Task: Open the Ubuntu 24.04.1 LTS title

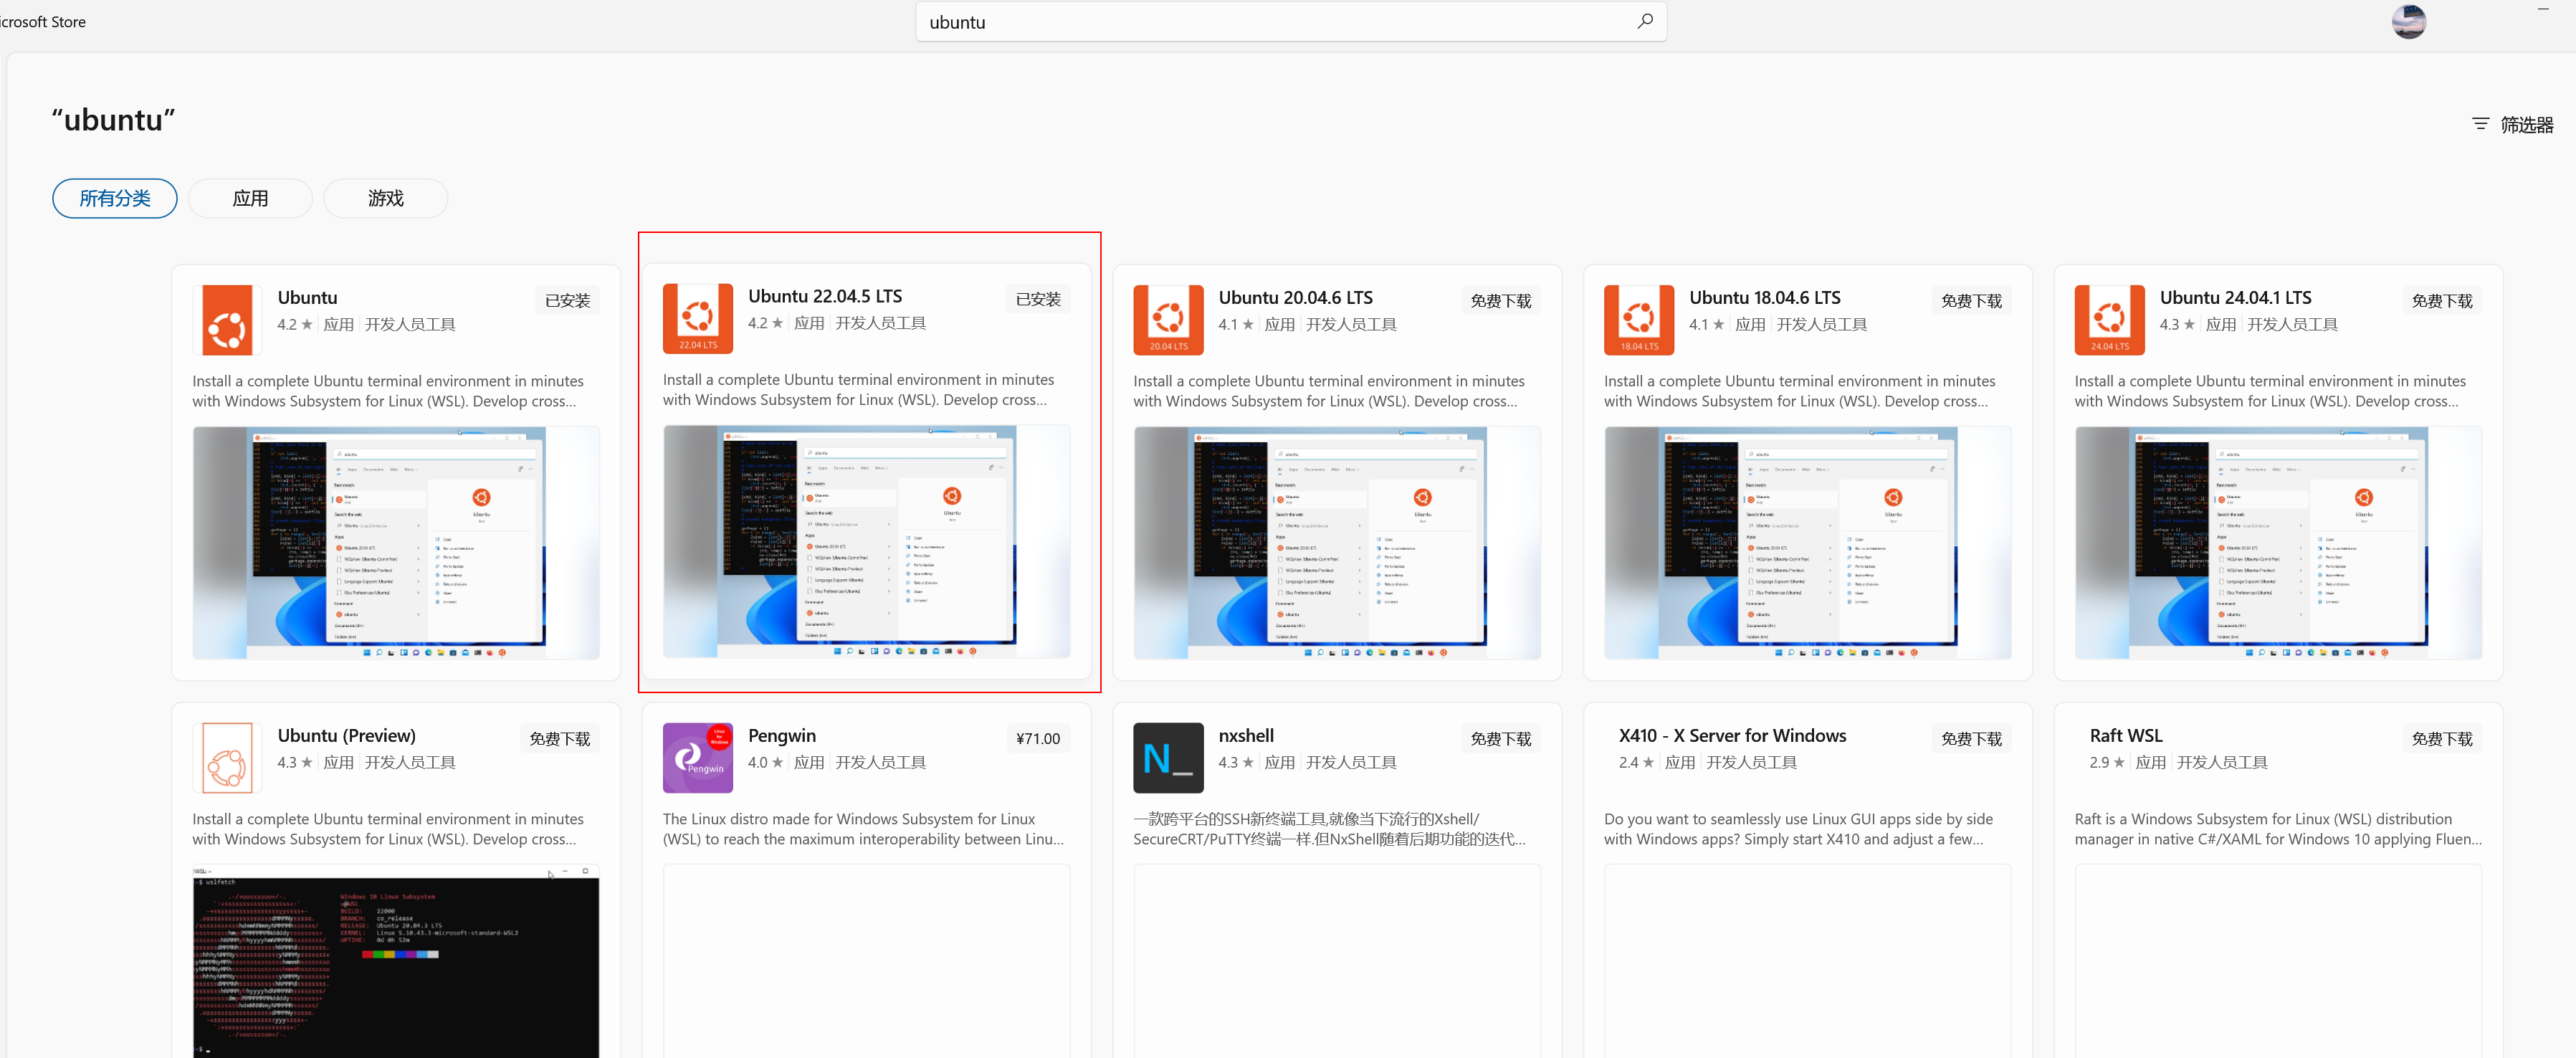Action: point(2235,298)
